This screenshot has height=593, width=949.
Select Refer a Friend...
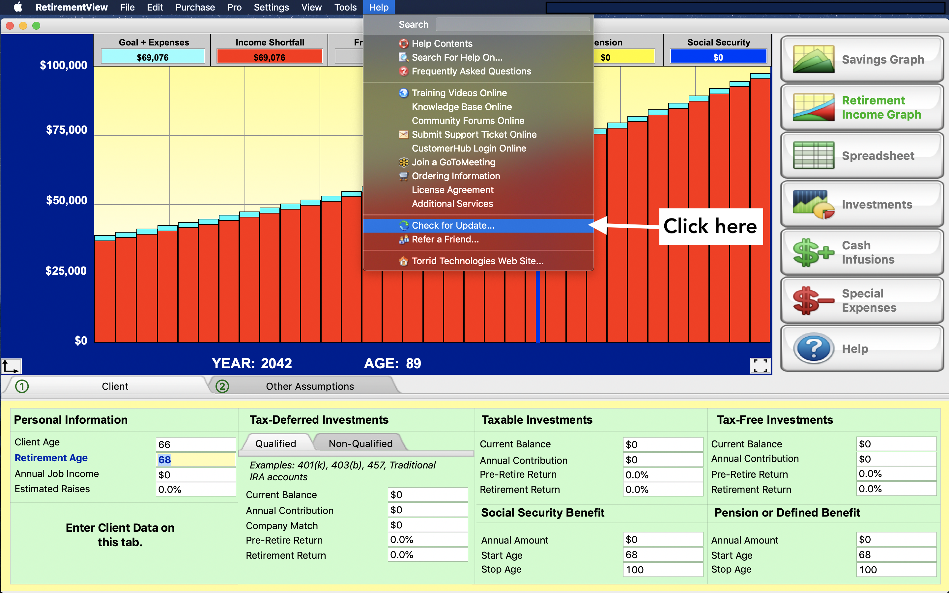point(478,239)
